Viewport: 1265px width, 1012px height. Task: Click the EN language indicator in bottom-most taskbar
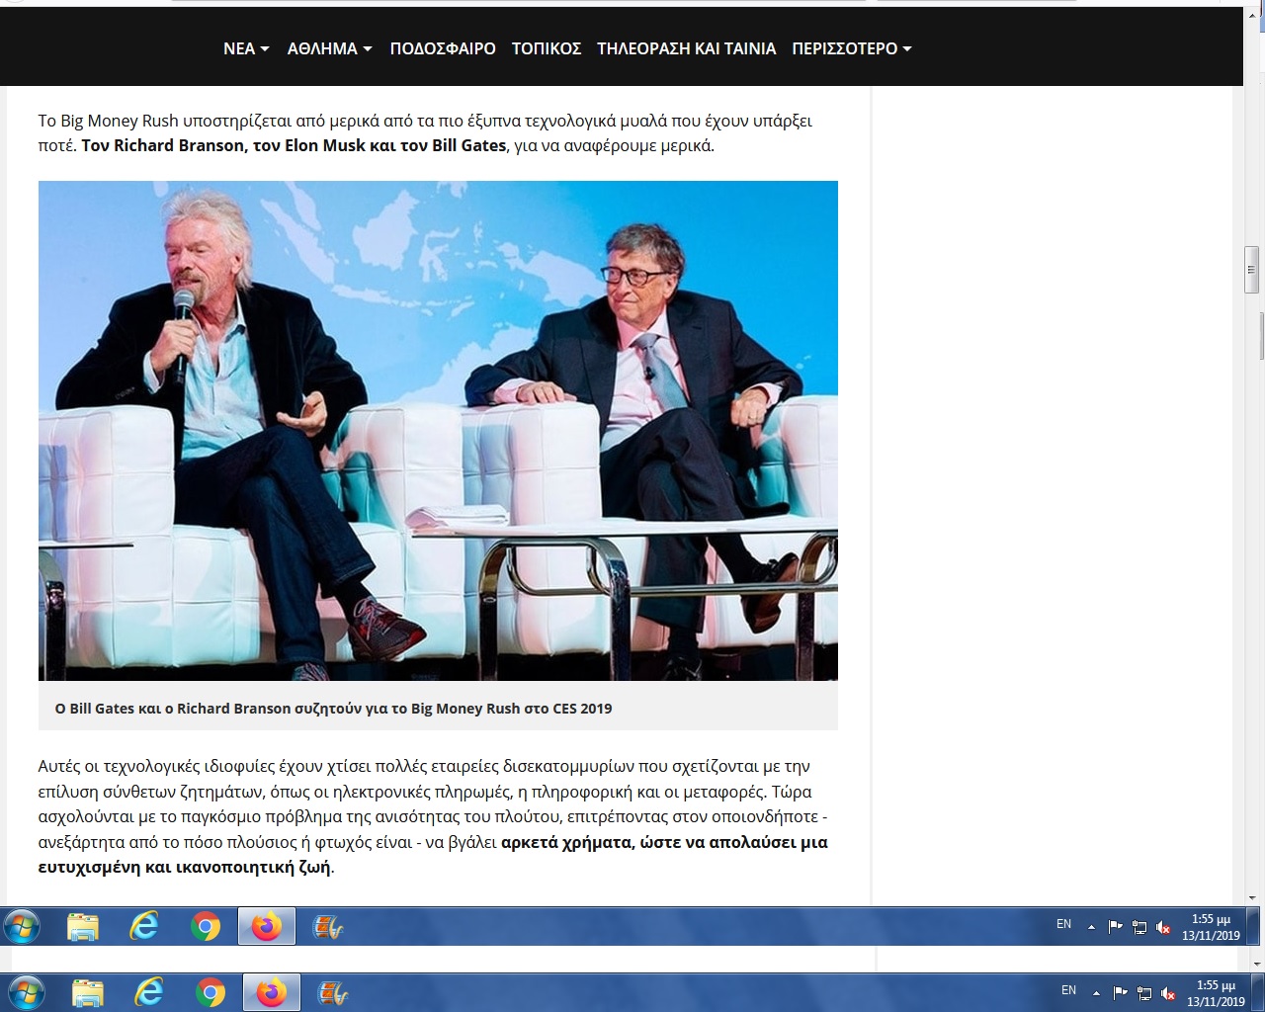tap(1068, 990)
